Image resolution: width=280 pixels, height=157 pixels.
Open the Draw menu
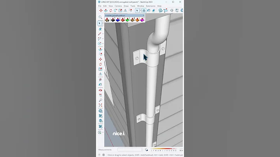(x=126, y=6)
